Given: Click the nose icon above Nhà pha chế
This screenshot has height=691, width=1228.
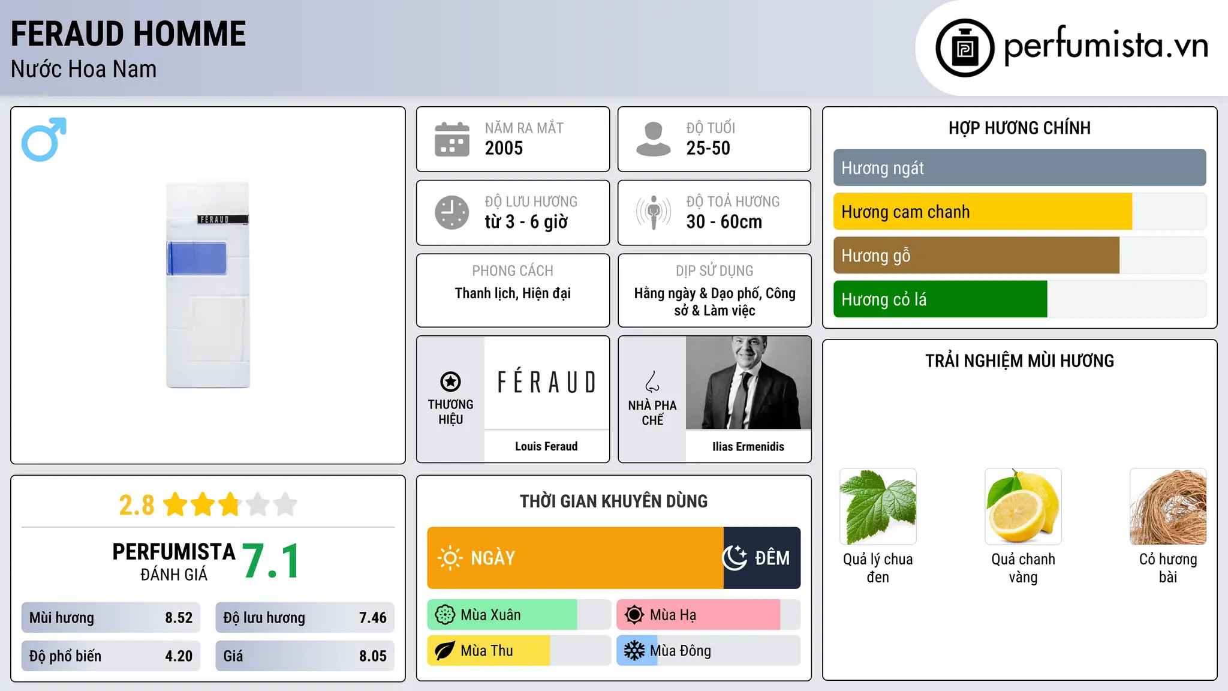Looking at the screenshot, I should point(652,381).
